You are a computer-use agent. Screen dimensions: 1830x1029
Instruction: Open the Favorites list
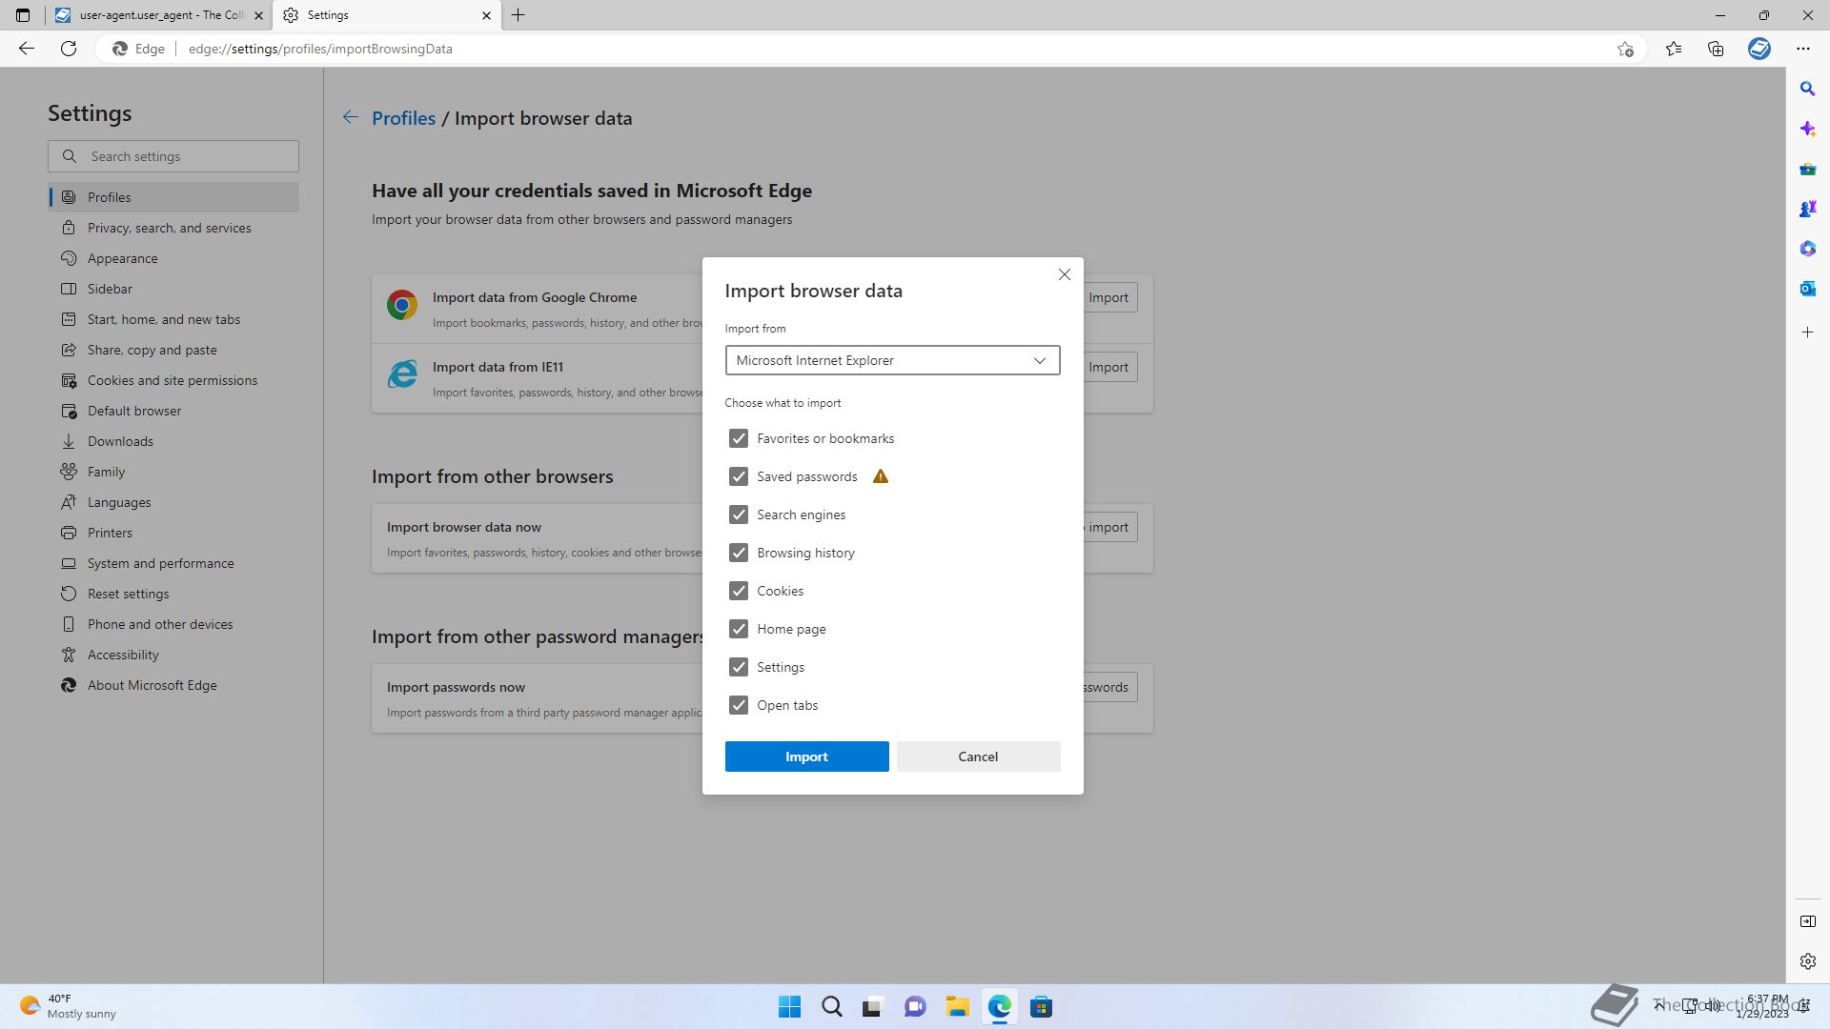point(1674,49)
